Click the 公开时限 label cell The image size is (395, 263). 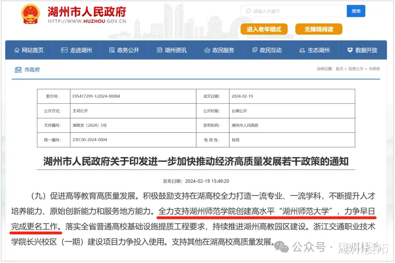[x=212, y=111]
